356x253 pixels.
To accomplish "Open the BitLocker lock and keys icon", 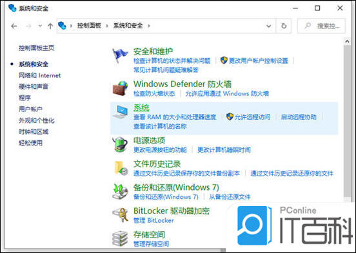I will click(120, 214).
